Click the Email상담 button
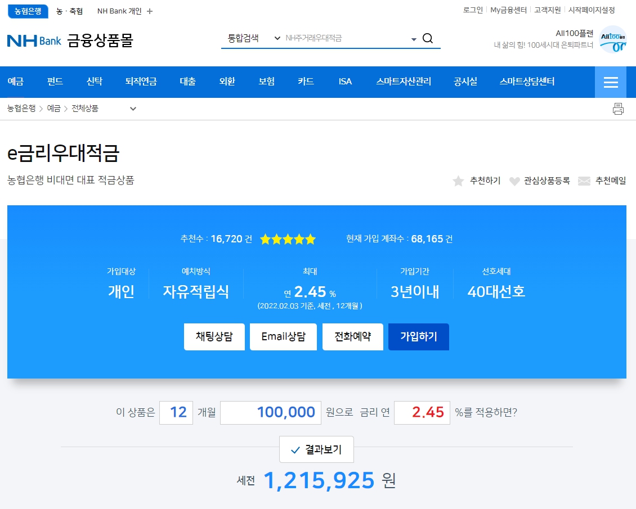The height and width of the screenshot is (509, 636). tap(283, 337)
